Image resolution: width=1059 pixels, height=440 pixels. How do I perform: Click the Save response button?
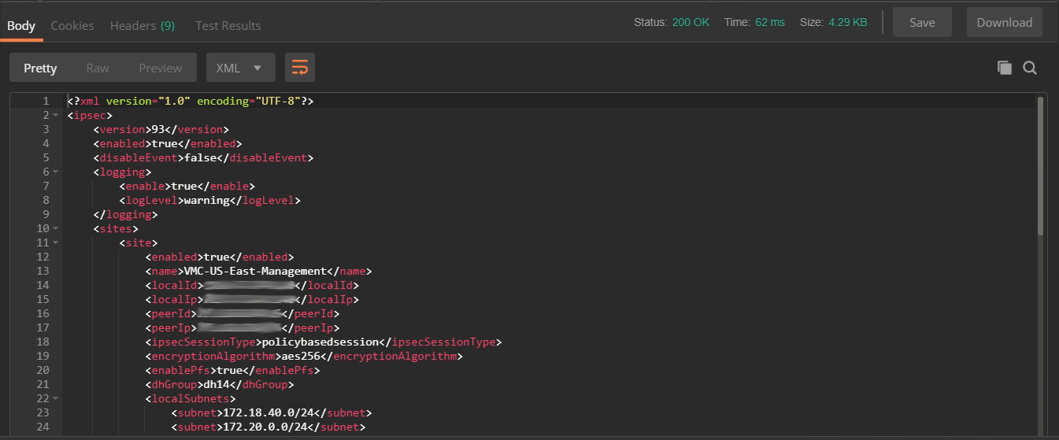point(922,22)
